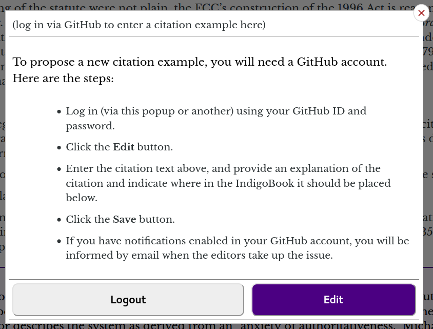This screenshot has width=433, height=329.
Task: Open editing with the purple Edit button
Action: (333, 300)
